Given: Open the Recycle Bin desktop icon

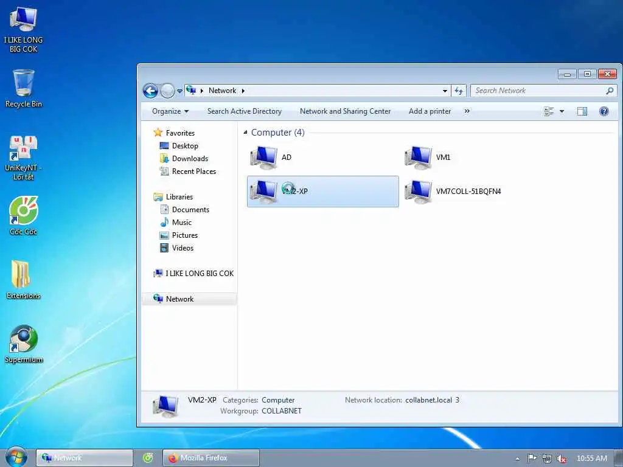Looking at the screenshot, I should (x=24, y=88).
